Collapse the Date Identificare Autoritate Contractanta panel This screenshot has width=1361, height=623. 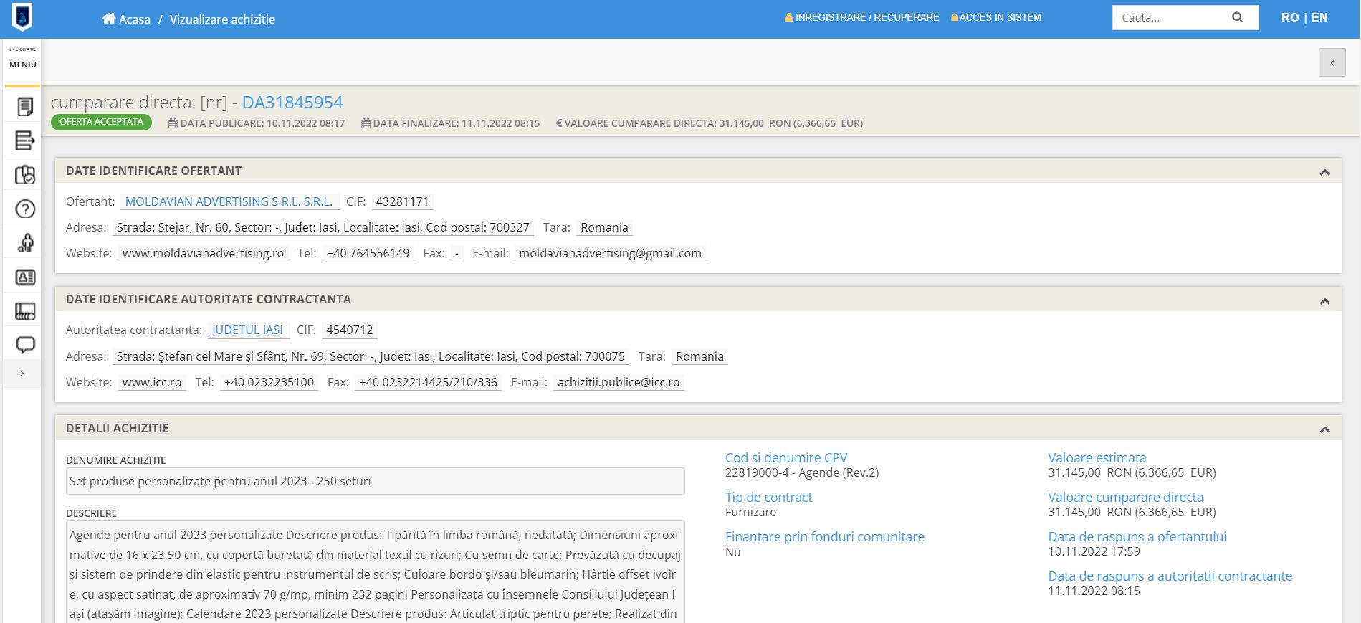pyautogui.click(x=1324, y=301)
